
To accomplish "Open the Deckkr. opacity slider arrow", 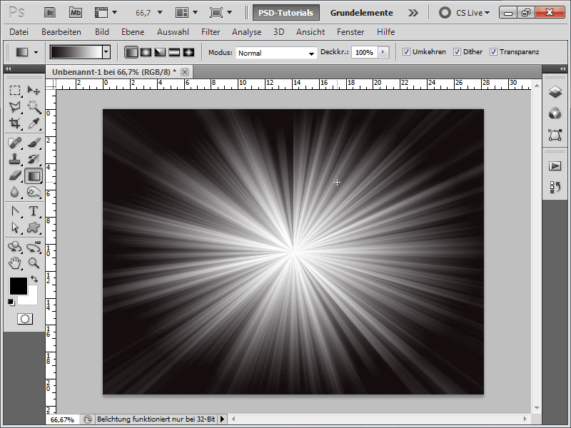I will pos(383,52).
